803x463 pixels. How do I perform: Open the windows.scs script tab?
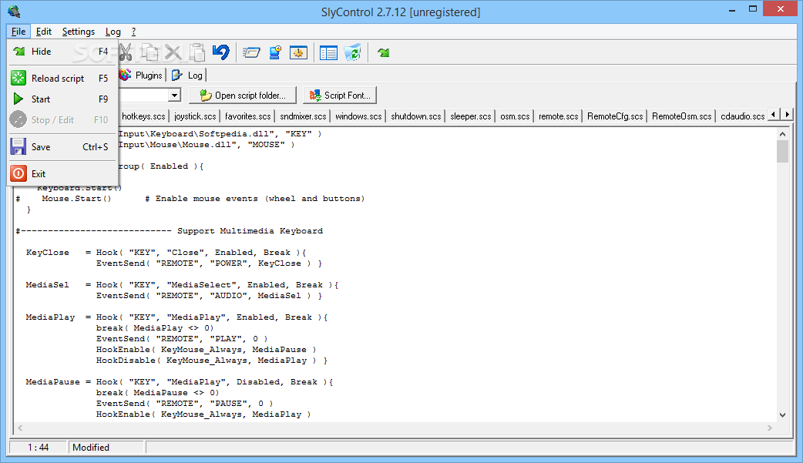tap(358, 116)
